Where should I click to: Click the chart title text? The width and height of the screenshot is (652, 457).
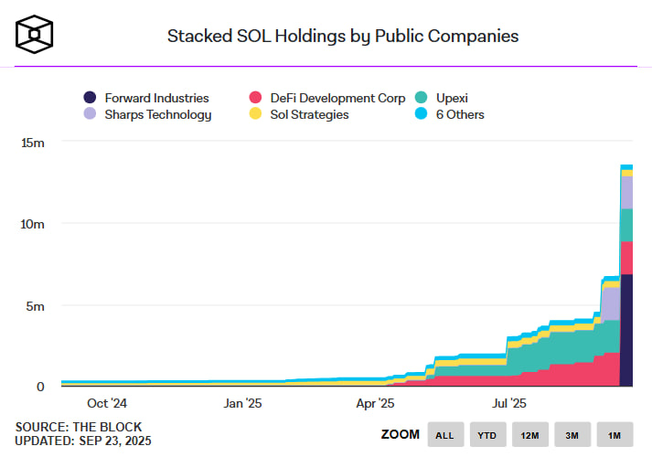343,37
